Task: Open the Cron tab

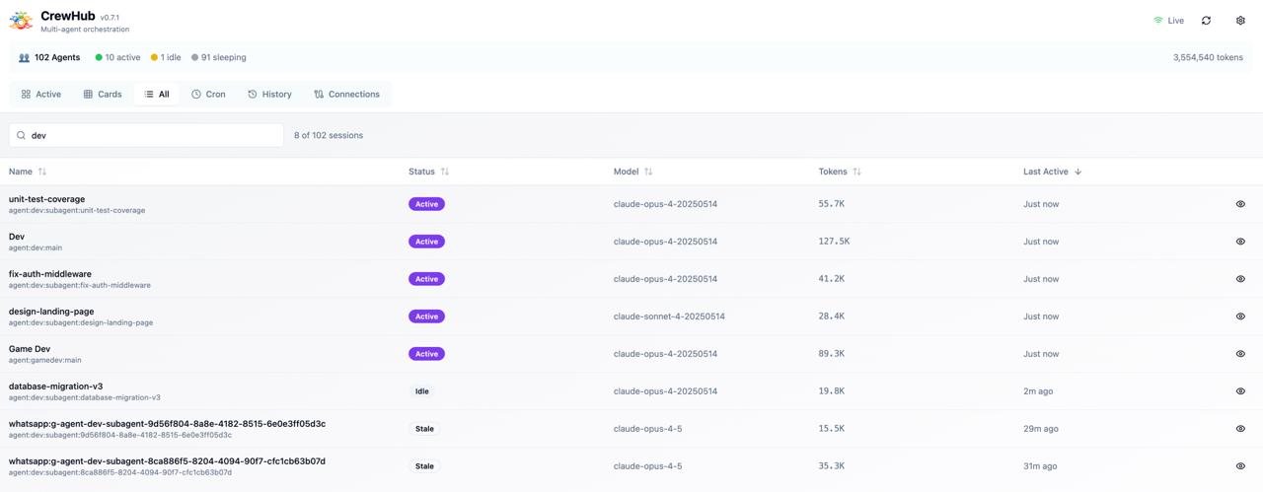Action: tap(208, 95)
